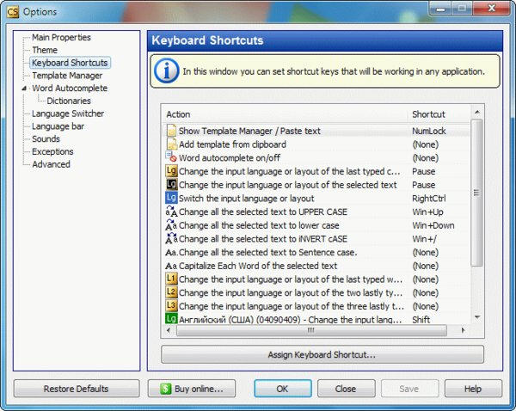516x411 pixels.
Task: Click the green Lg Английский (США) icon
Action: [171, 318]
